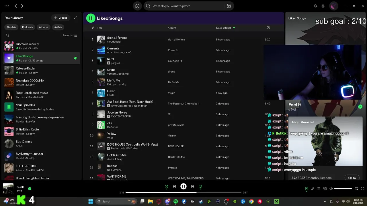Open album link 'DOG HOUSE'
Image resolution: width=367 pixels, height=206 pixels.
click(176, 146)
